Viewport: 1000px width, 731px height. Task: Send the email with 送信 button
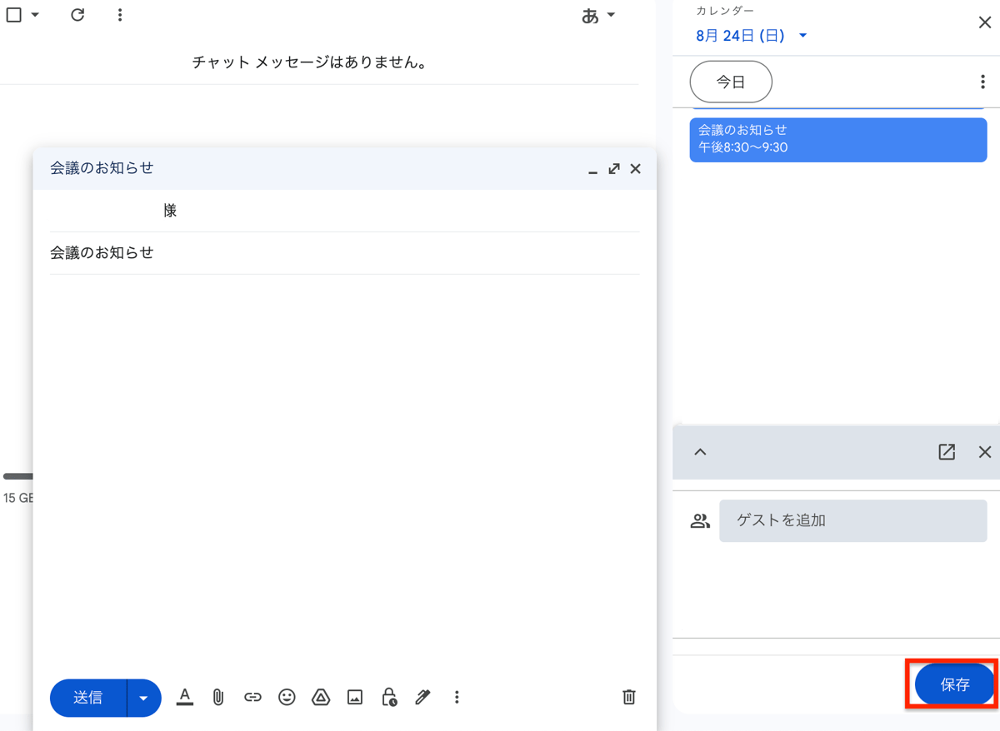(x=88, y=698)
